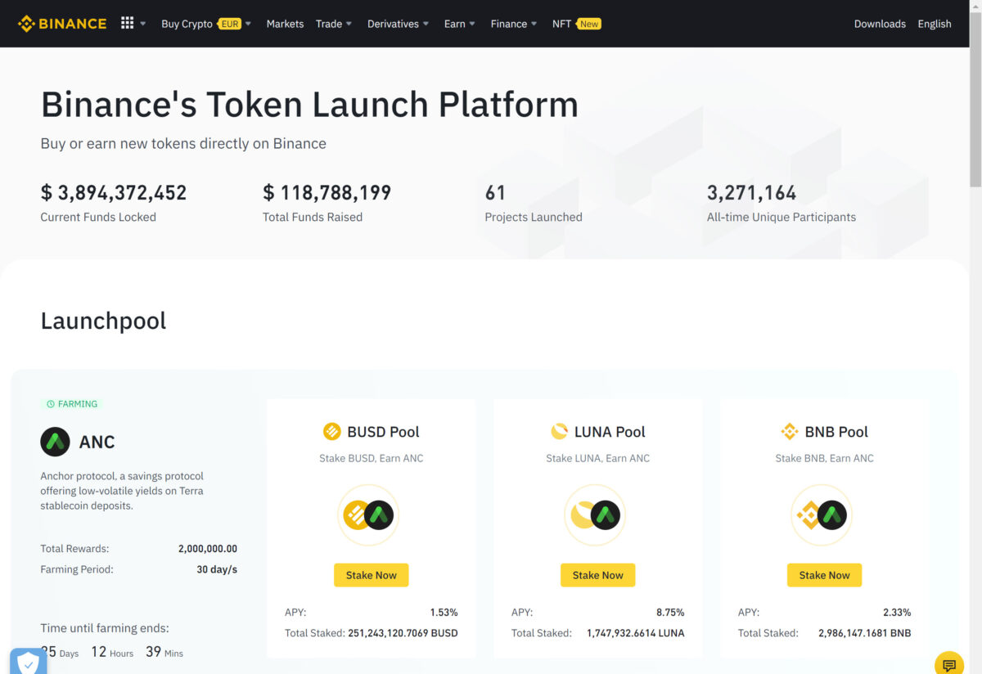Click the 12 Hours countdown value

(x=112, y=652)
